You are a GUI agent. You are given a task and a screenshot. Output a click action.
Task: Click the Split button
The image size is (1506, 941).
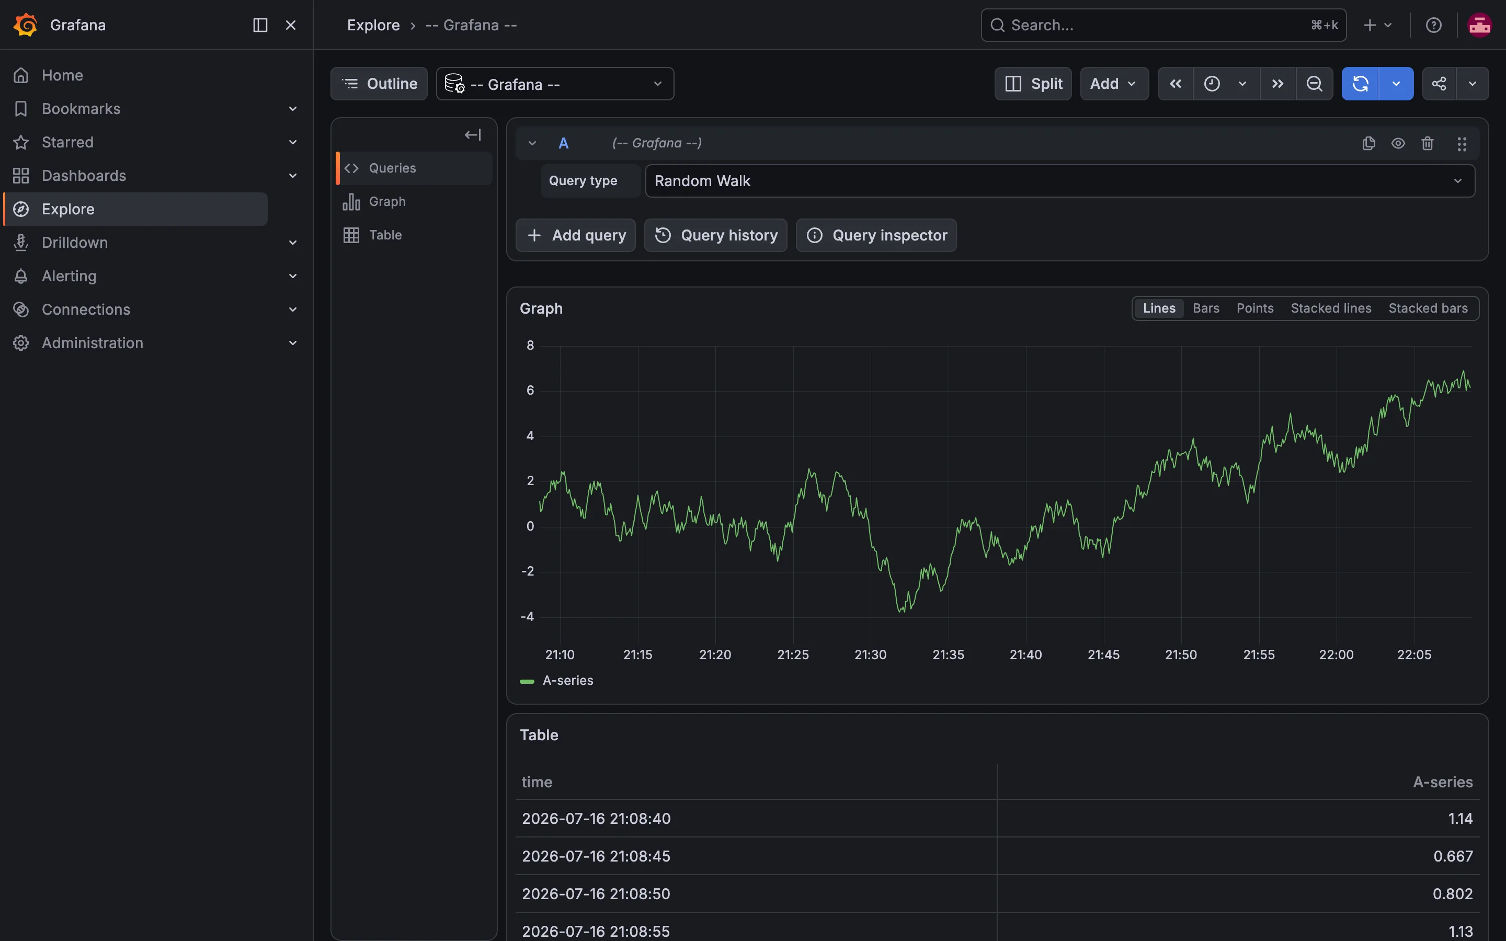[1033, 84]
